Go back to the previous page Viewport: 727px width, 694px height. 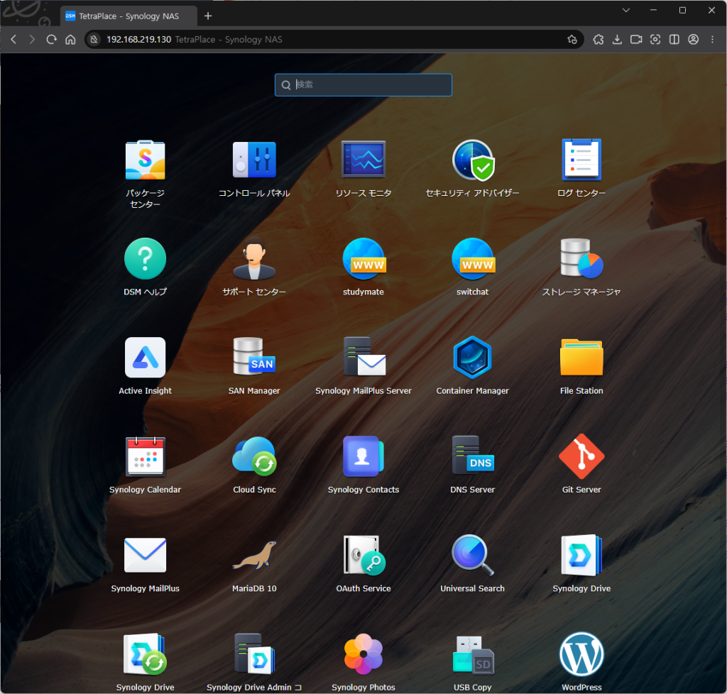pos(14,39)
